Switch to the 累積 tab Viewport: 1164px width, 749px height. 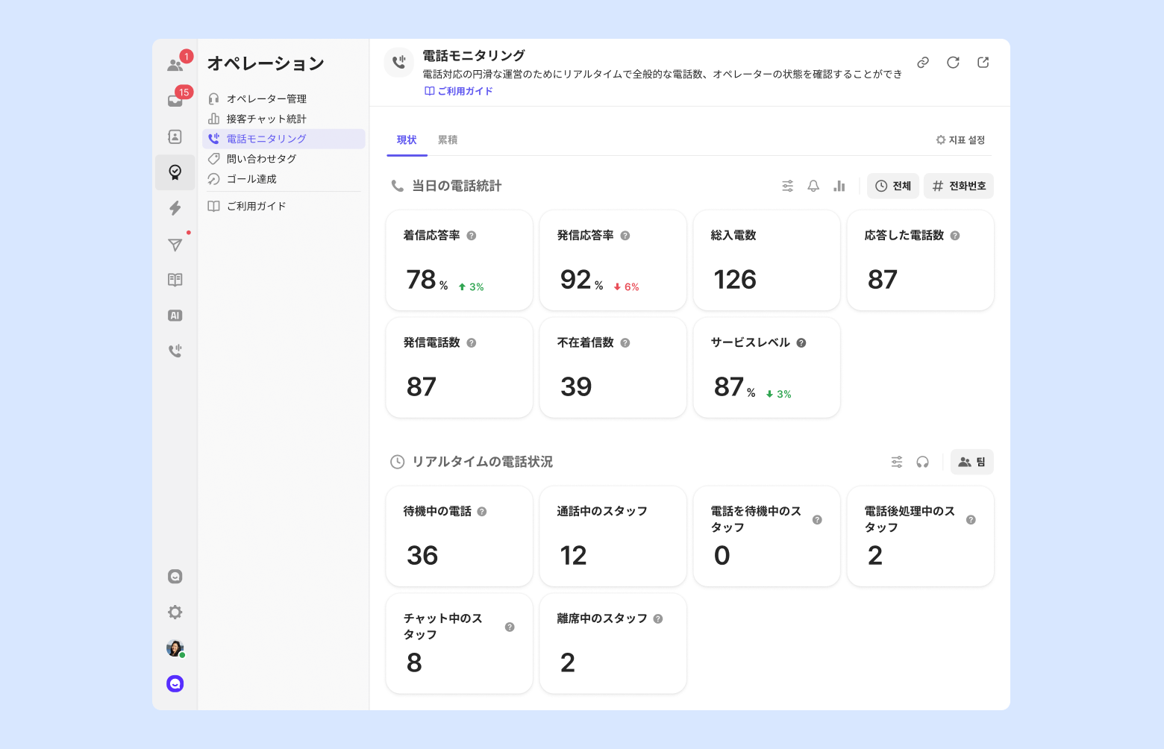pyautogui.click(x=448, y=140)
